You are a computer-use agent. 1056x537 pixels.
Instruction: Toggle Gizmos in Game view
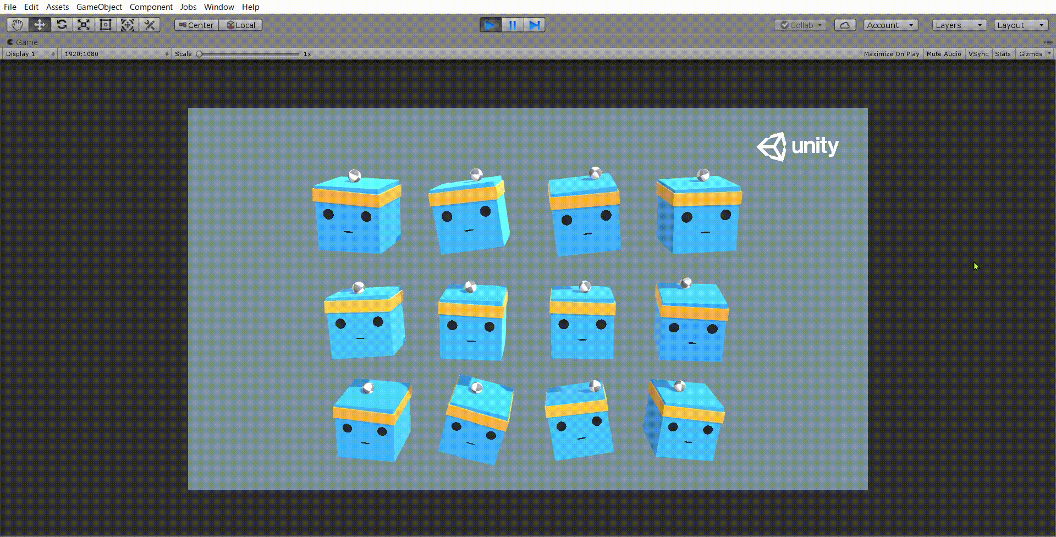pyautogui.click(x=1030, y=54)
